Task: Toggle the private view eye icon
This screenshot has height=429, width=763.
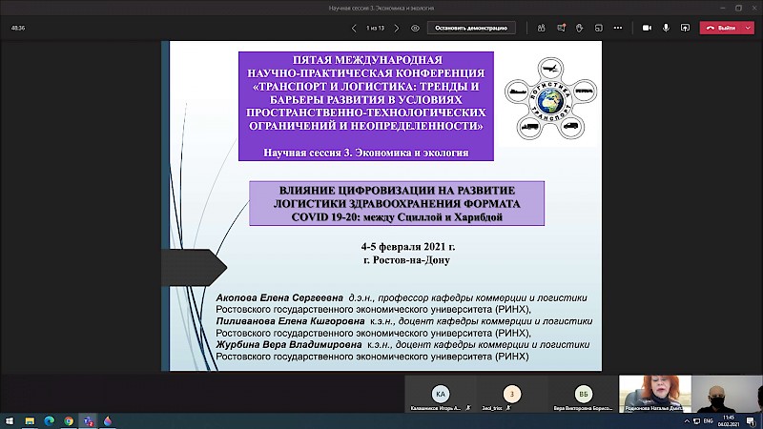Action: point(415,28)
